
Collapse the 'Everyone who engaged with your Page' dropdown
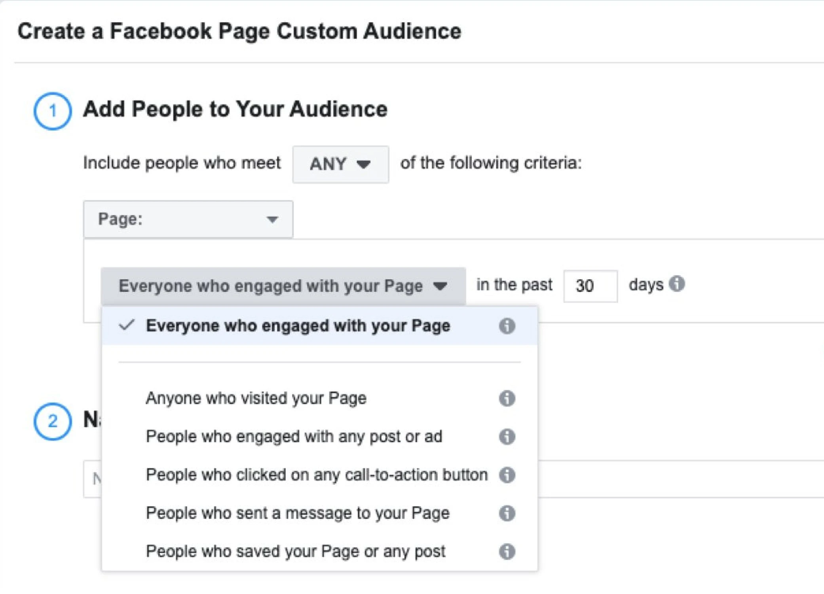pos(283,286)
